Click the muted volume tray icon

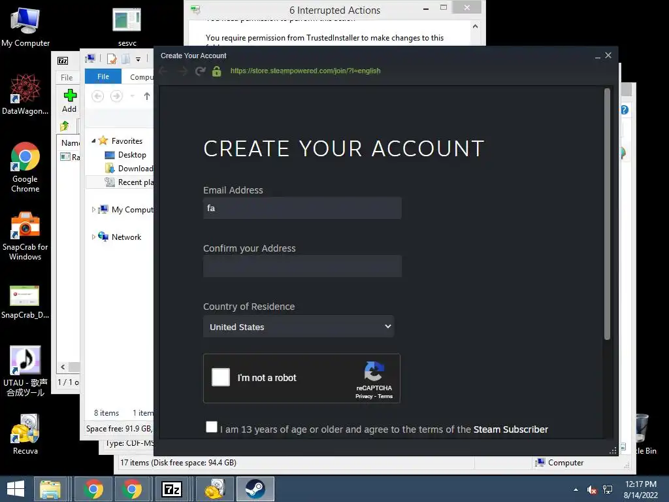[592, 490]
